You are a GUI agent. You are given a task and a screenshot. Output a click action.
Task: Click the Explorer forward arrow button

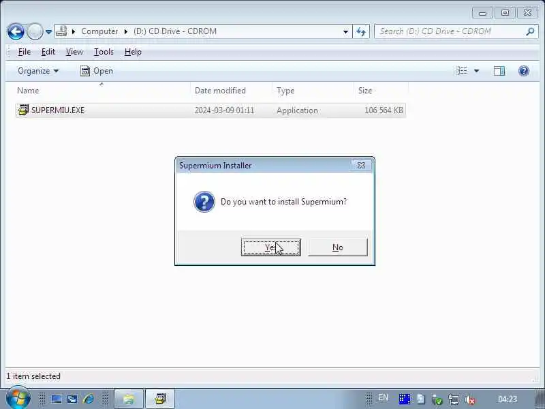coord(35,31)
